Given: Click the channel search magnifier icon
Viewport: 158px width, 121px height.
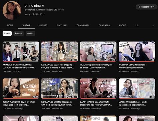Looking at the screenshot, I should tap(137, 25).
